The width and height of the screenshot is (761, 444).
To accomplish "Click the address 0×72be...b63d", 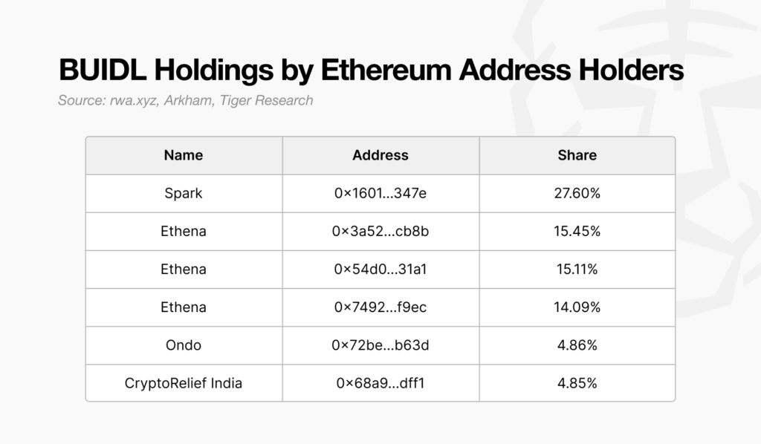I will [x=380, y=345].
